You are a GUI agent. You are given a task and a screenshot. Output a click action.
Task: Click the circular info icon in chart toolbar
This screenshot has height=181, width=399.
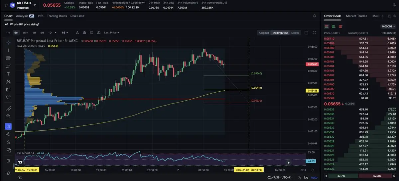tap(84, 33)
